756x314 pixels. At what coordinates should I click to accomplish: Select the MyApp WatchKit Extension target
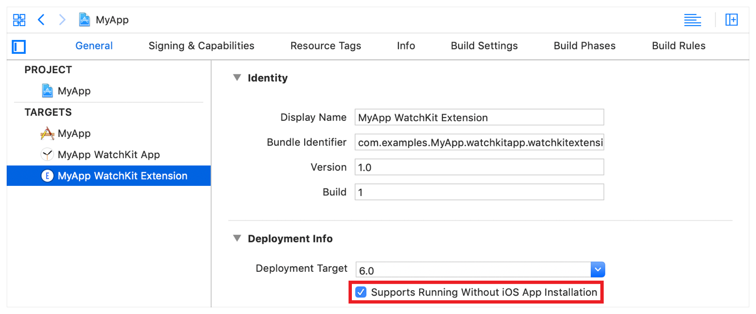pyautogui.click(x=122, y=176)
